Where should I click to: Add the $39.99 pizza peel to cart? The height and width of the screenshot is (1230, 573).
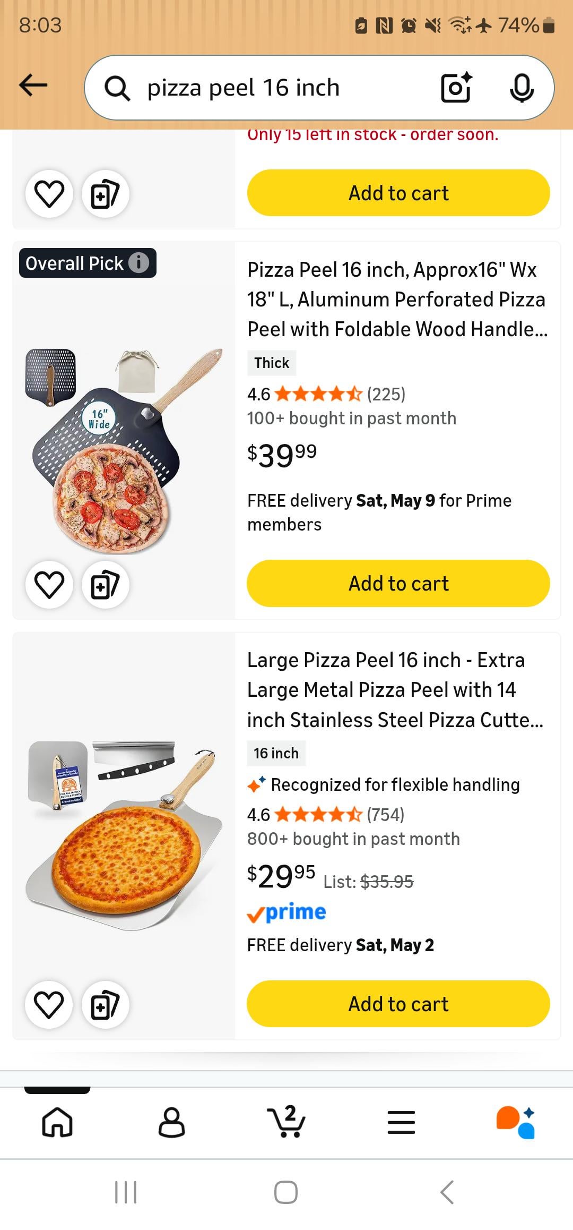click(x=398, y=583)
